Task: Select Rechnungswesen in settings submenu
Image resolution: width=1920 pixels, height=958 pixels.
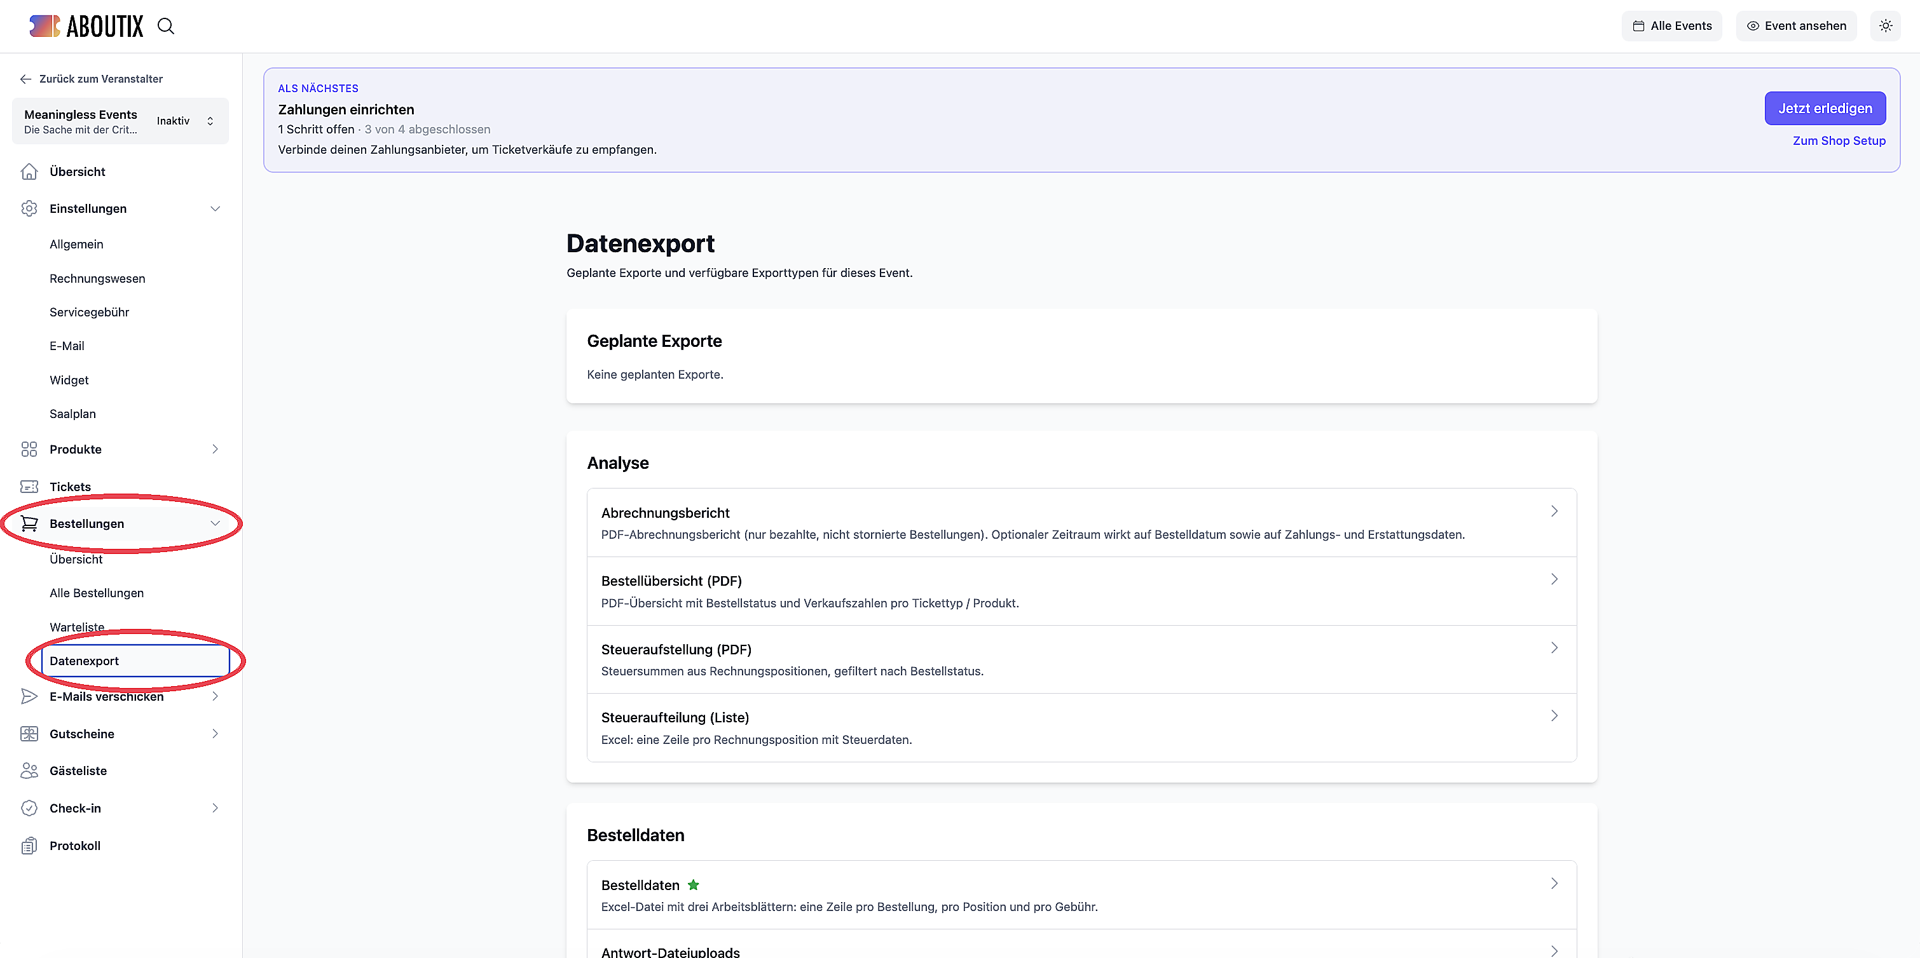Action: pyautogui.click(x=98, y=279)
